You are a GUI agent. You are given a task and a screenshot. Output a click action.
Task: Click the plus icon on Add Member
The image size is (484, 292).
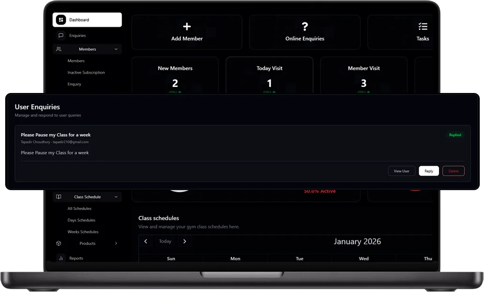click(187, 27)
